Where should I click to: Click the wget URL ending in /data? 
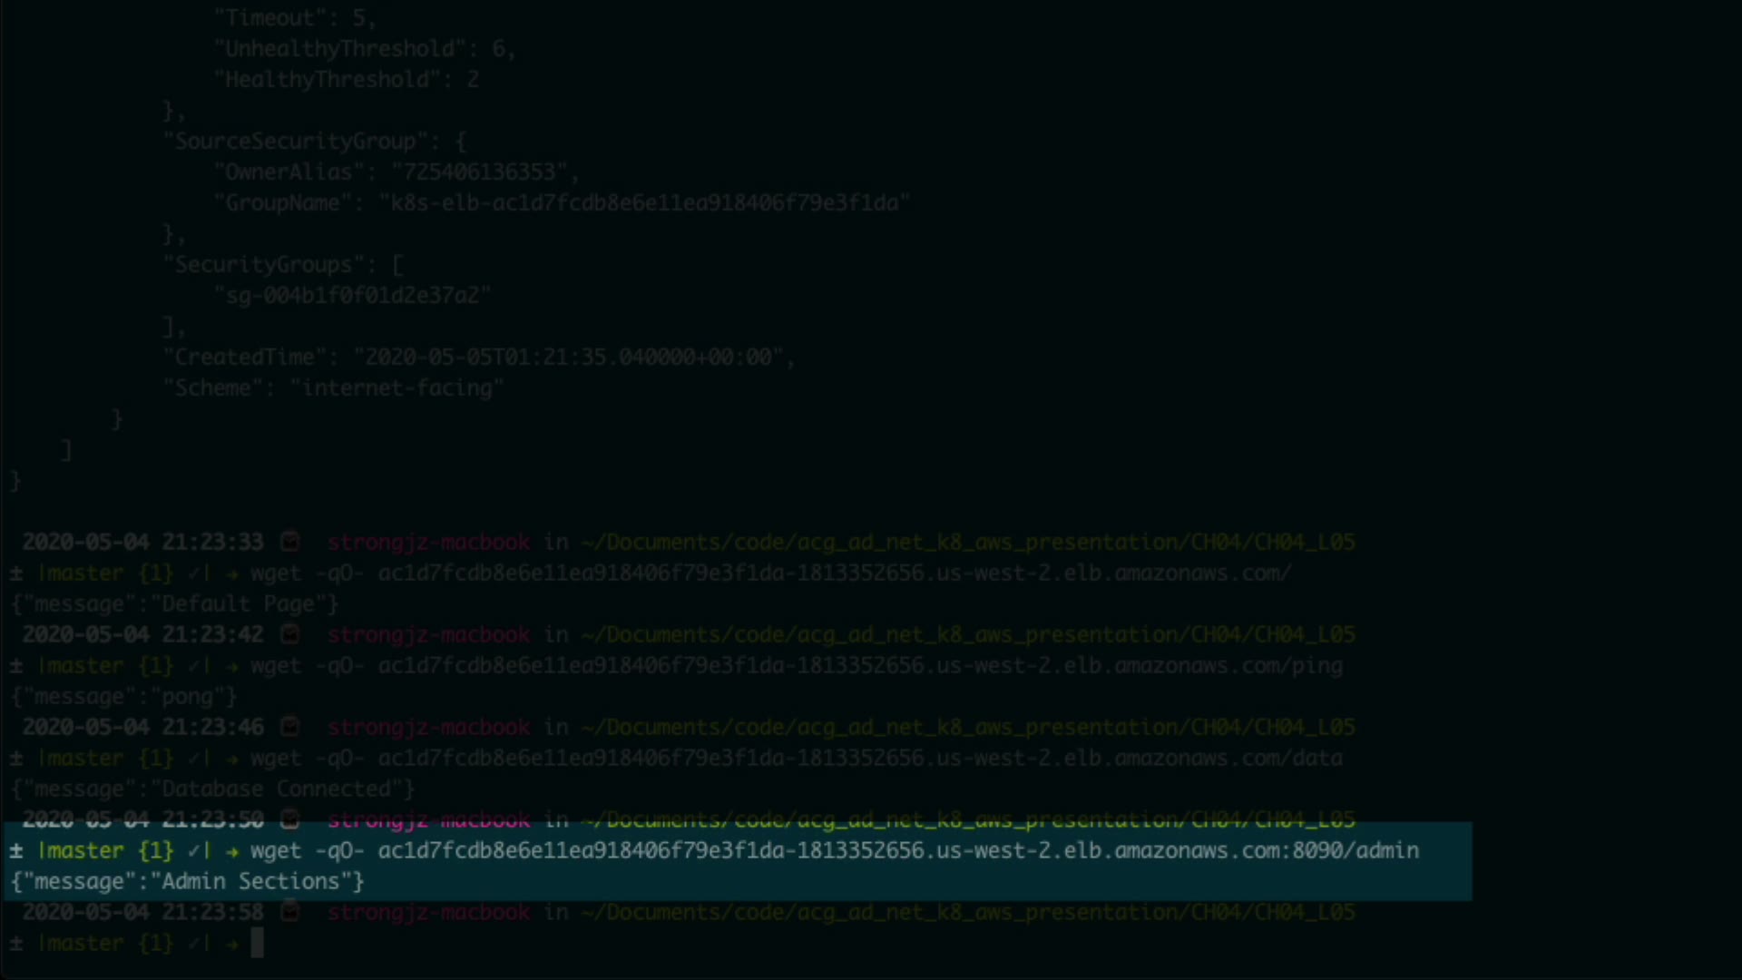point(860,758)
